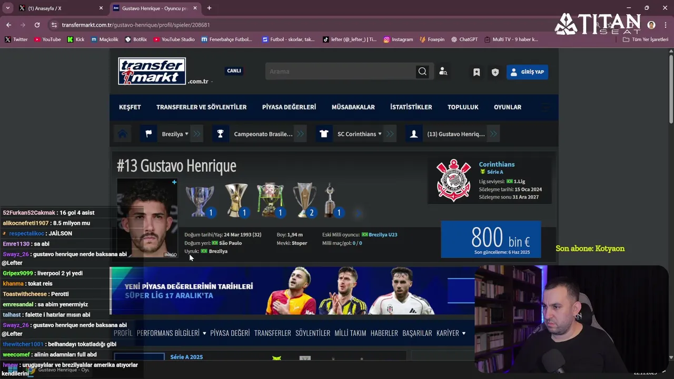Switch to the Transferler profile tab
The width and height of the screenshot is (674, 379).
[273, 333]
